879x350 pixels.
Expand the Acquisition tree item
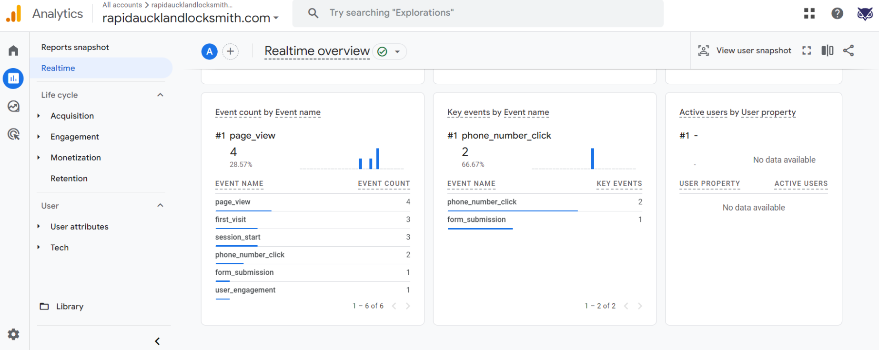[x=39, y=116]
